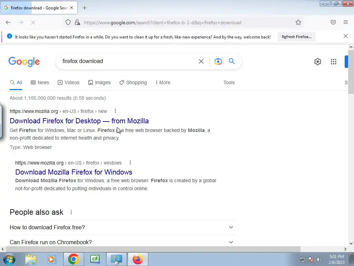Dismiss the Firefox notification bar
The width and height of the screenshot is (354, 266).
tap(346, 36)
